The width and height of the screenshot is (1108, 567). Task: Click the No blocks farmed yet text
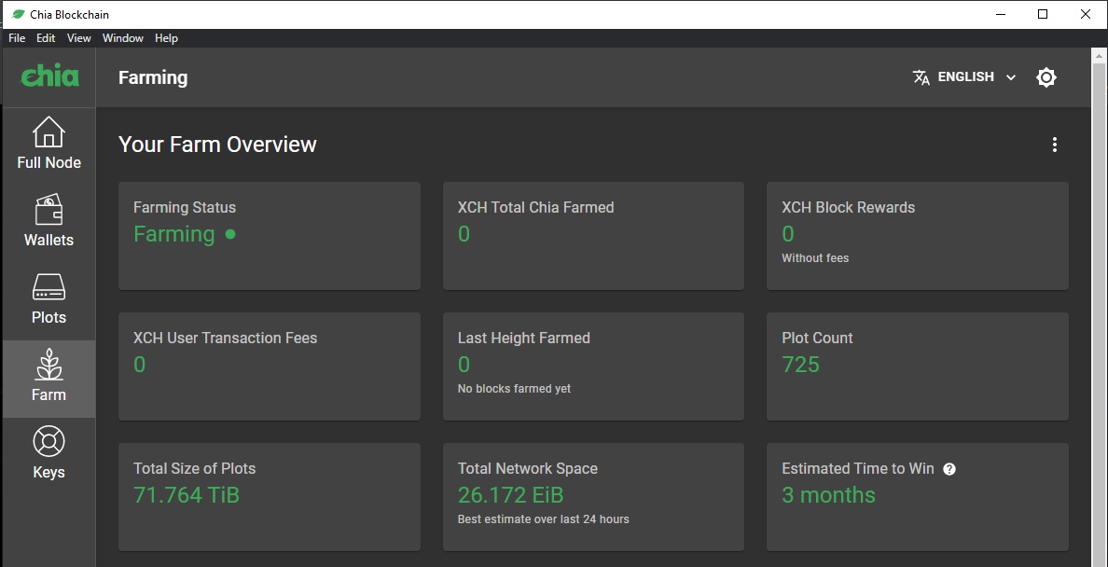[514, 389]
